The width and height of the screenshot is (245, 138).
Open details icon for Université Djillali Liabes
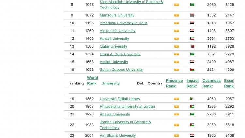coord(176,99)
